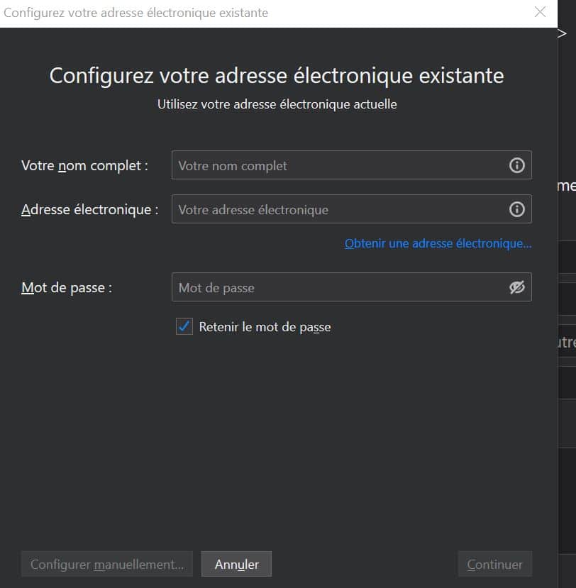Open the Obtenir une adresse électronique link
Viewport: 576px width, 588px height.
pos(438,243)
